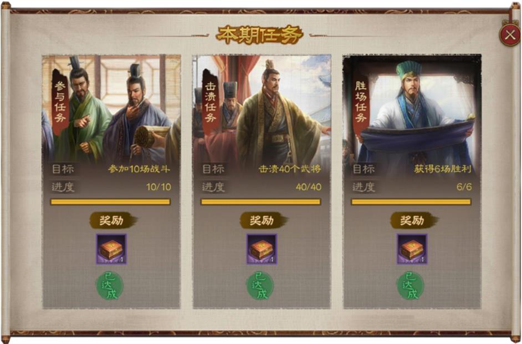Select the 击溃任务 red banner label
Screen dimensions: 522x344
[x=211, y=102]
